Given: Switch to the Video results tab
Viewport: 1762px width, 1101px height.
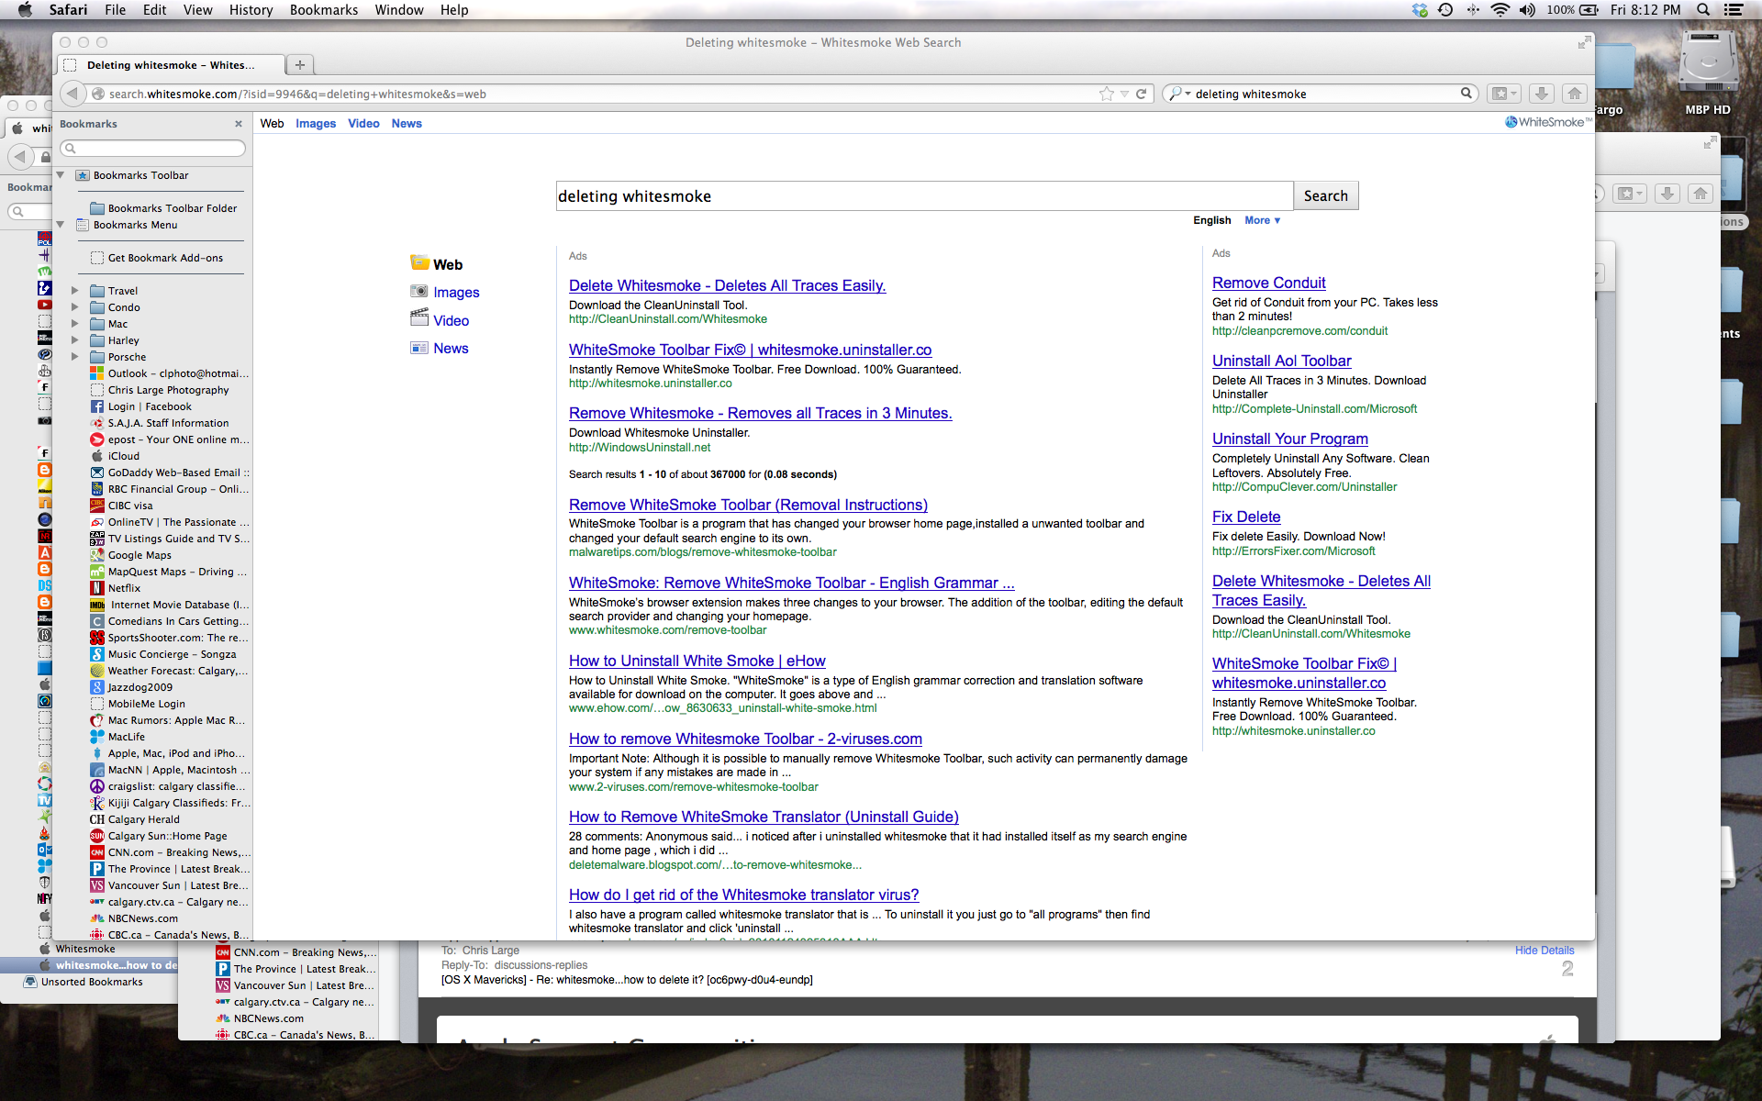Looking at the screenshot, I should tap(363, 124).
